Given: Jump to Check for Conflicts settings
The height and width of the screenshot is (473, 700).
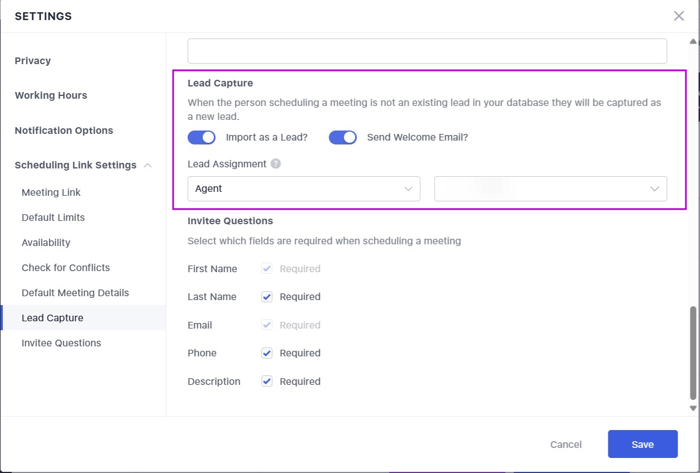Looking at the screenshot, I should (66, 268).
